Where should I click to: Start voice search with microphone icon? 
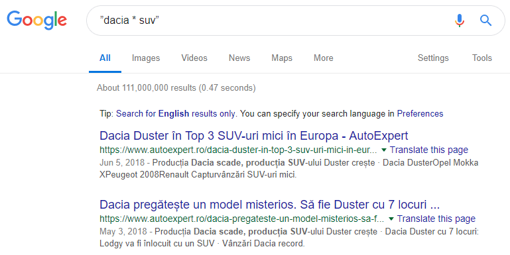[459, 21]
